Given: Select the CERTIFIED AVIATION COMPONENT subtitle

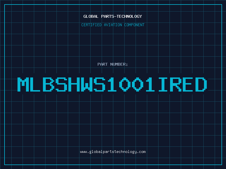Looking at the screenshot, I should coord(113,25).
